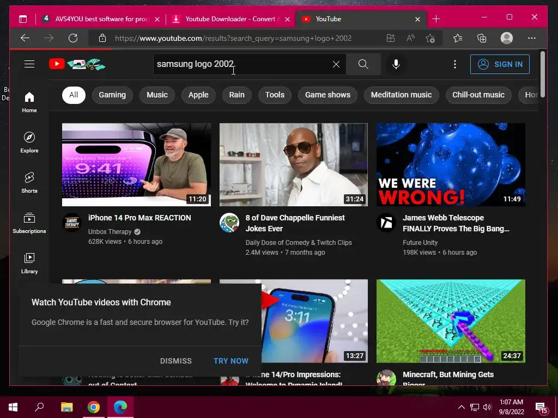
Task: Open Library in sidebar
Action: tap(29, 263)
